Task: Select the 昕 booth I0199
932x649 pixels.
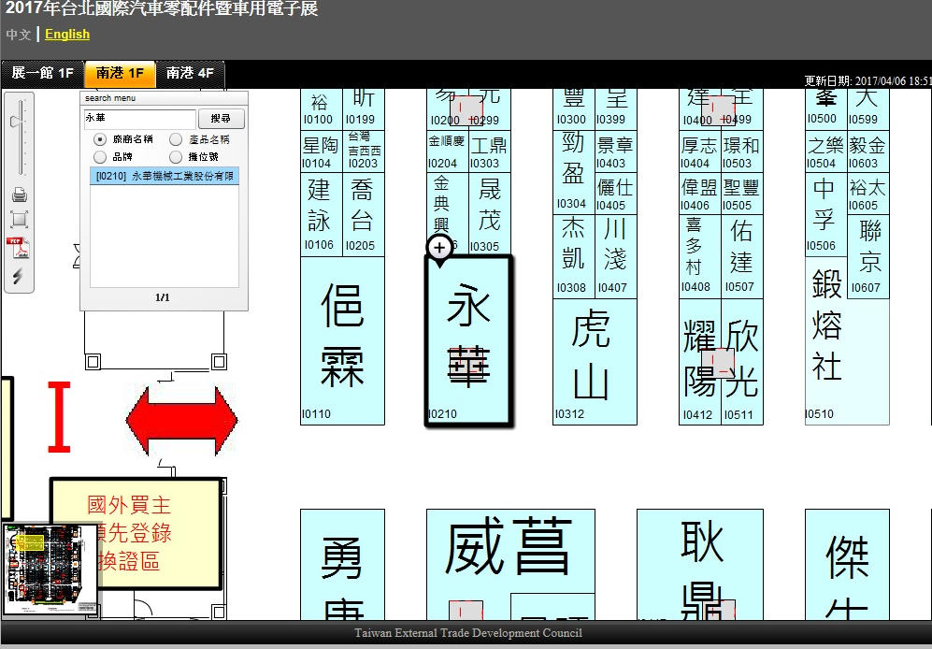Action: (x=363, y=109)
